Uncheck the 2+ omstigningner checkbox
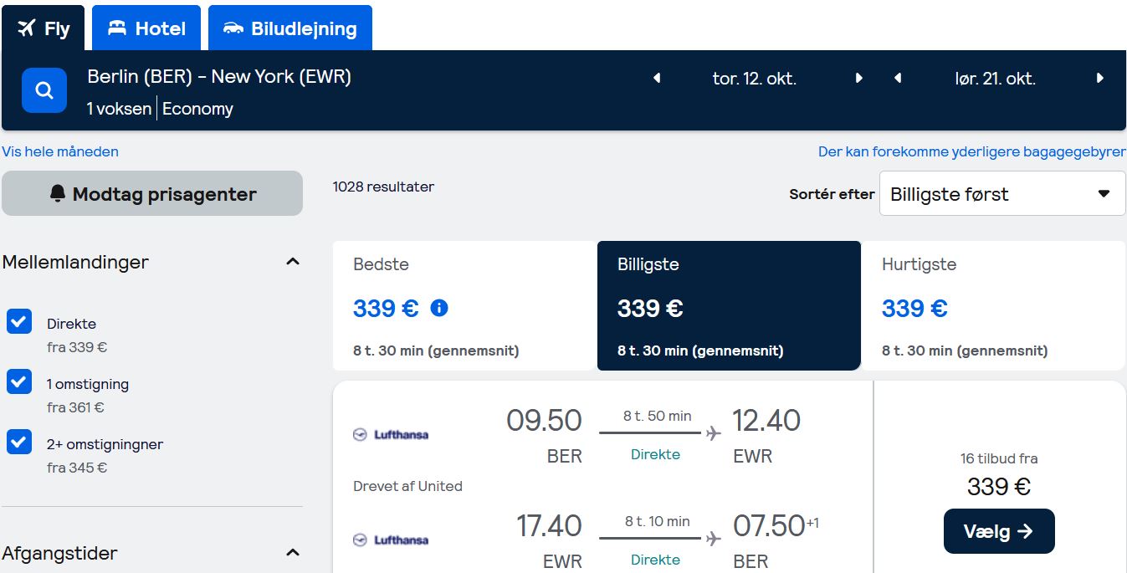The image size is (1127, 573). (x=19, y=442)
